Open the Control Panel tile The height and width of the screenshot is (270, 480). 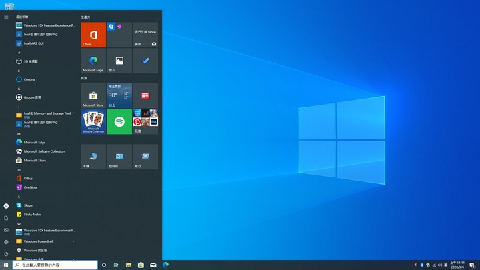point(119,157)
